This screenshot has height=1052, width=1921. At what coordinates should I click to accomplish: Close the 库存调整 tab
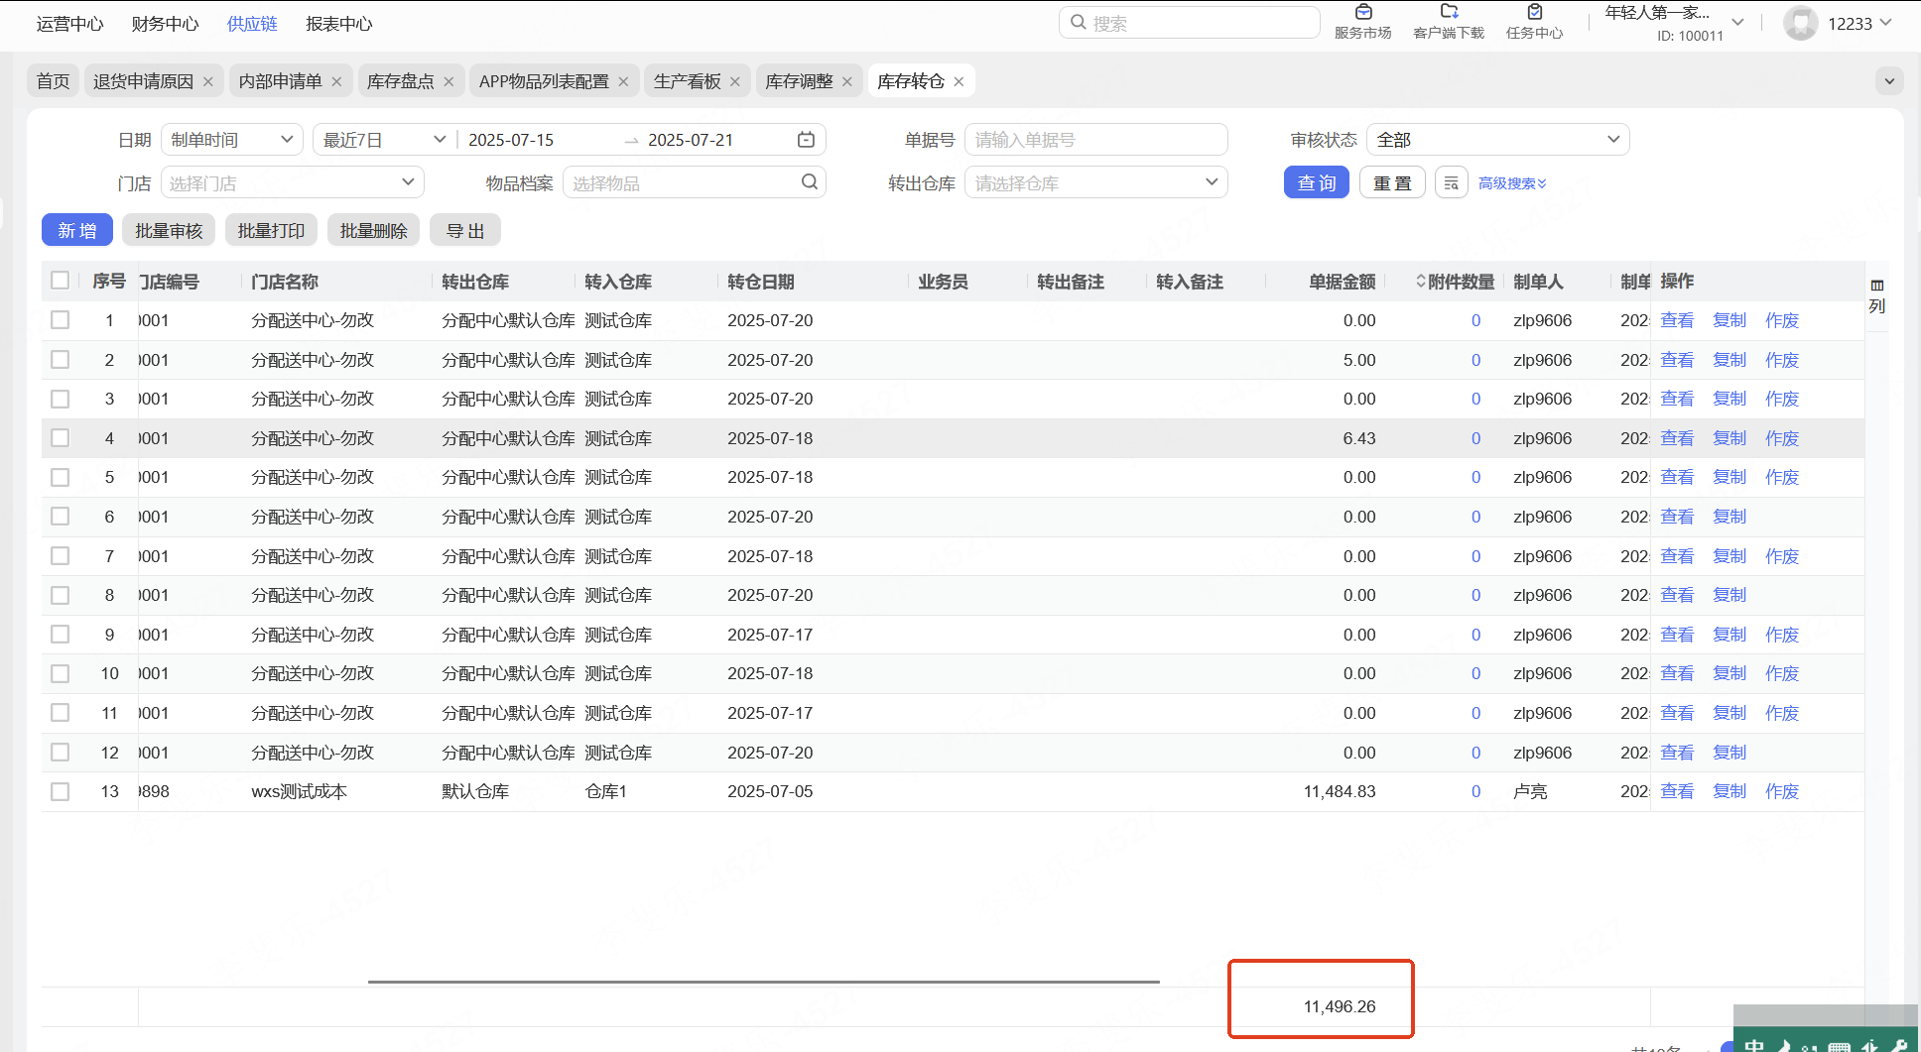click(847, 81)
